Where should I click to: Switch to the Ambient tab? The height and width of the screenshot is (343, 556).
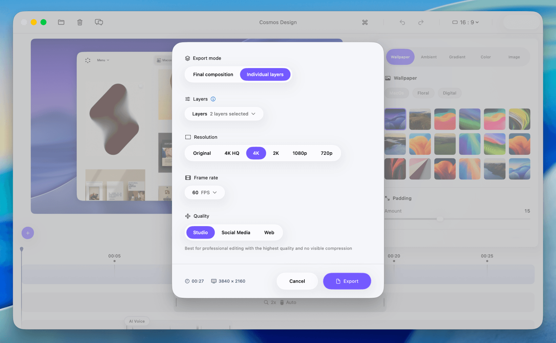click(428, 57)
